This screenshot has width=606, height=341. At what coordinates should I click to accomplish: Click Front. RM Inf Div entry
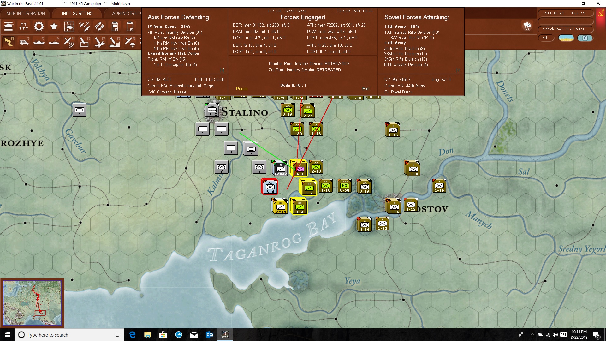[x=167, y=59]
